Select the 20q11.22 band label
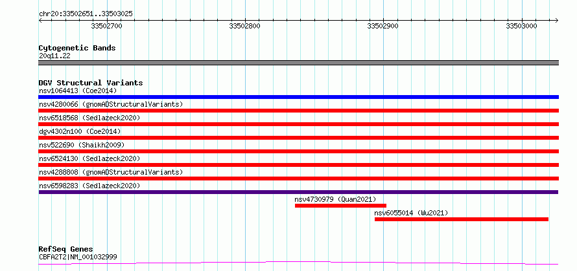 (54, 56)
